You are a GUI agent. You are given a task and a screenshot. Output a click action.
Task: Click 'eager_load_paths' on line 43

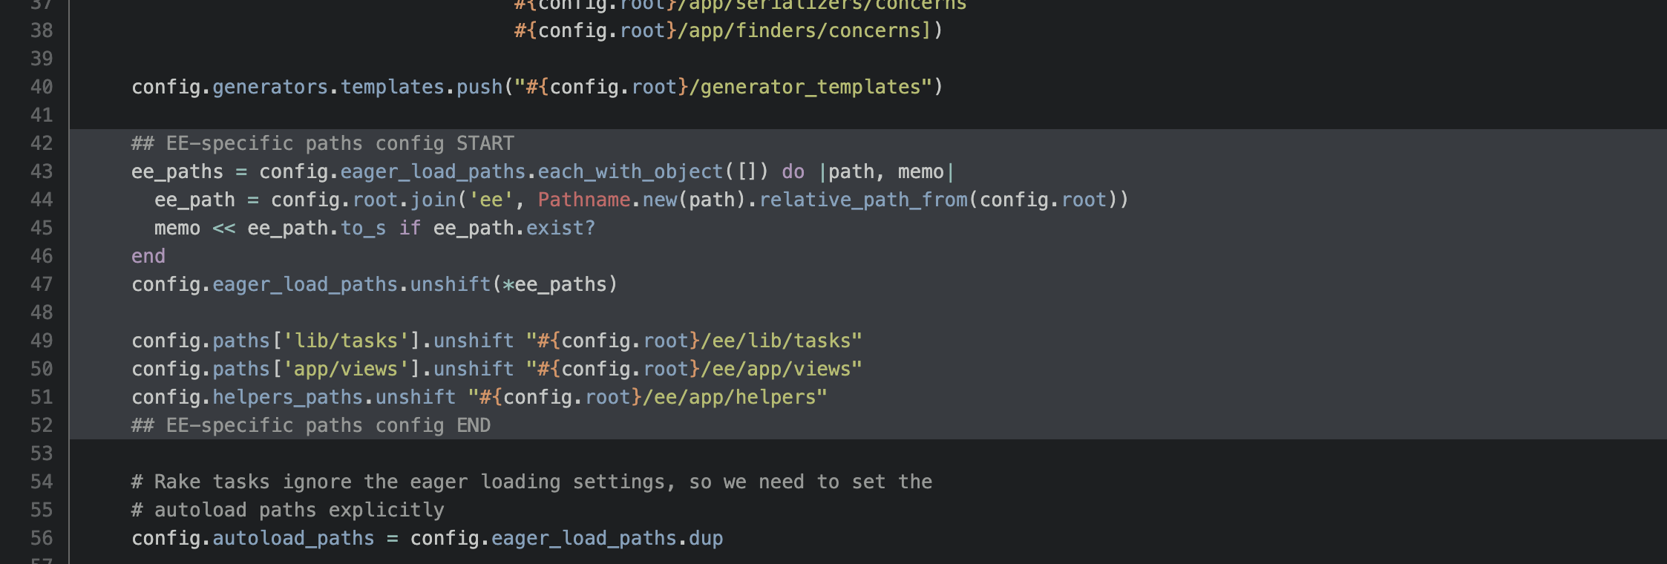[x=433, y=171]
